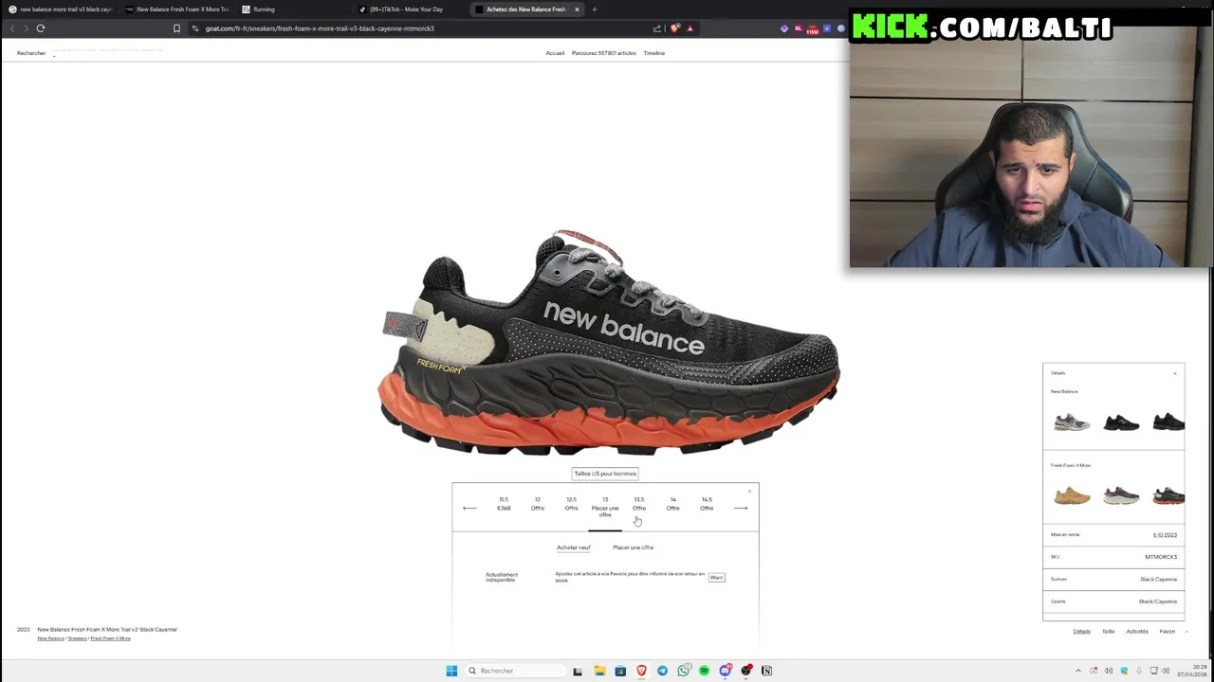Select size 12 Offre
This screenshot has width=1214, height=682.
click(x=538, y=504)
